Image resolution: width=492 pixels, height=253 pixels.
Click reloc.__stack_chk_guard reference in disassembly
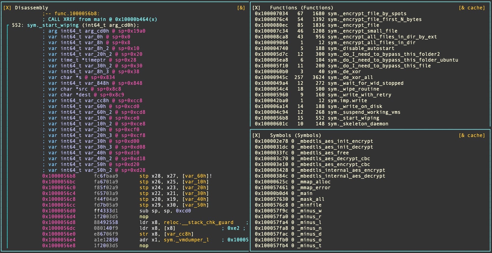199,222
